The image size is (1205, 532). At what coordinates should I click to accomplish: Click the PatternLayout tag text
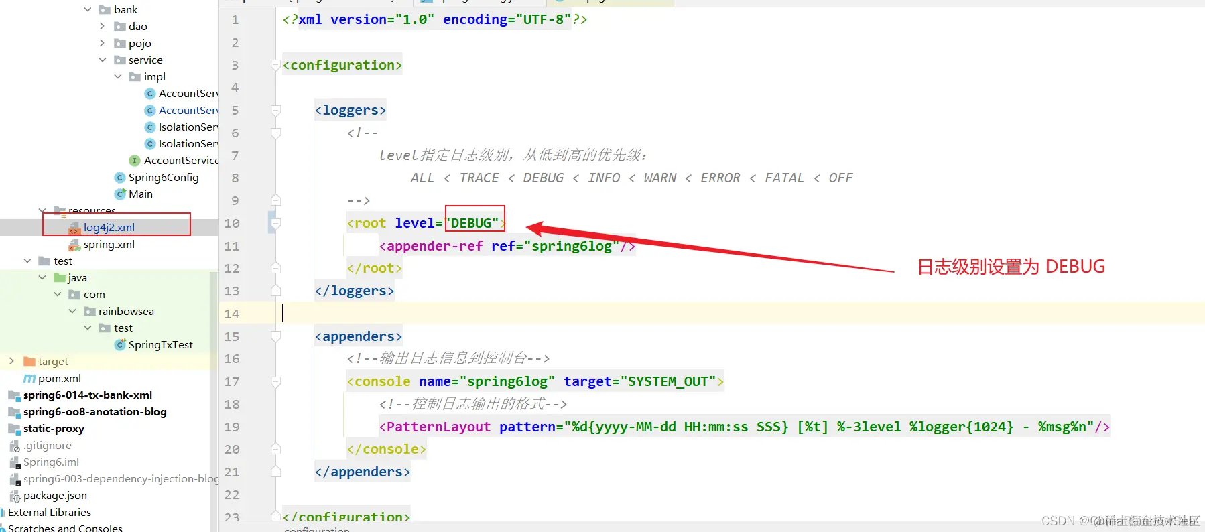tap(439, 427)
